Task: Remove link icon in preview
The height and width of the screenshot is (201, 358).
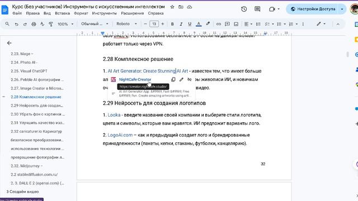Action: pos(190,79)
